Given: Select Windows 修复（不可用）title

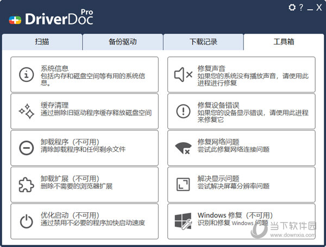Looking at the screenshot, I should (x=235, y=215).
